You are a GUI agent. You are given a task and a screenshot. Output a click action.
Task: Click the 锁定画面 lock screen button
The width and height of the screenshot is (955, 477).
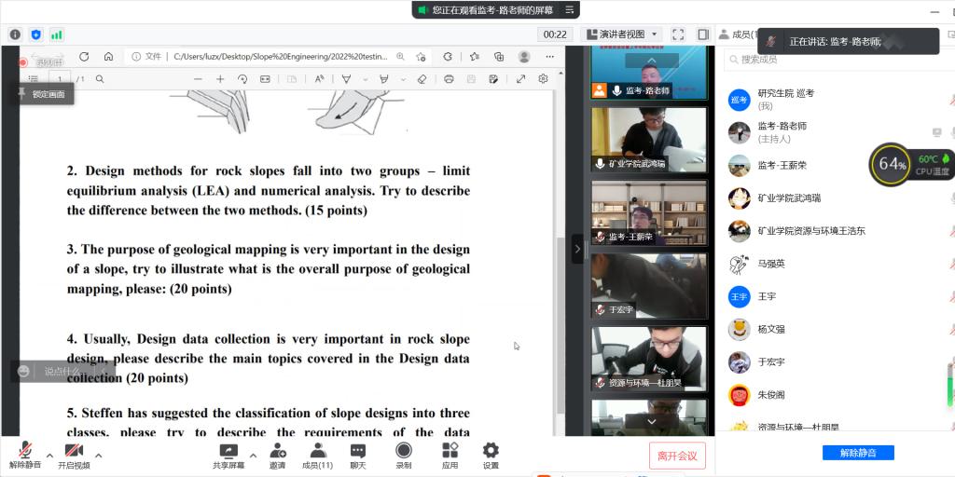pos(43,94)
